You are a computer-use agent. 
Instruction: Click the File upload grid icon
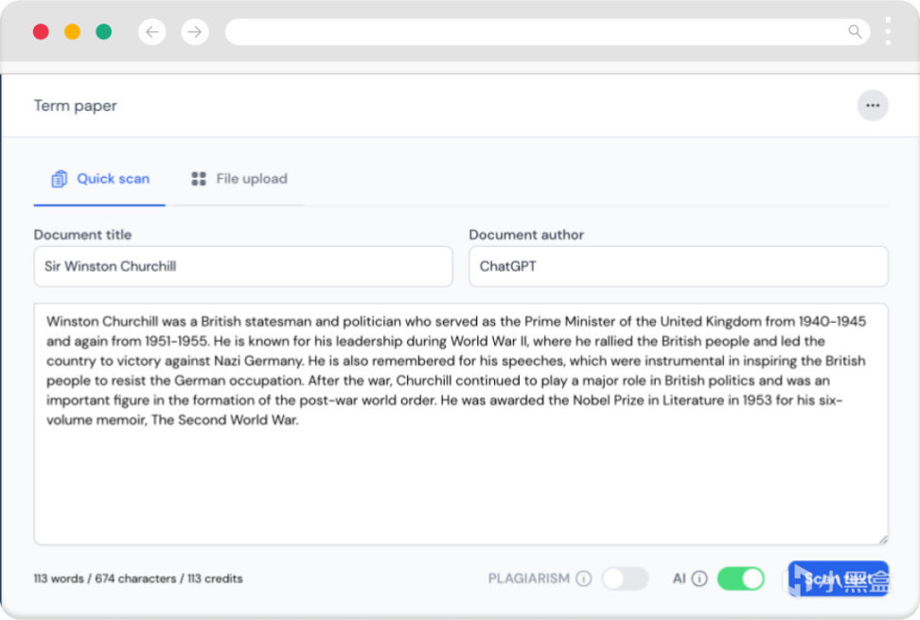(199, 179)
